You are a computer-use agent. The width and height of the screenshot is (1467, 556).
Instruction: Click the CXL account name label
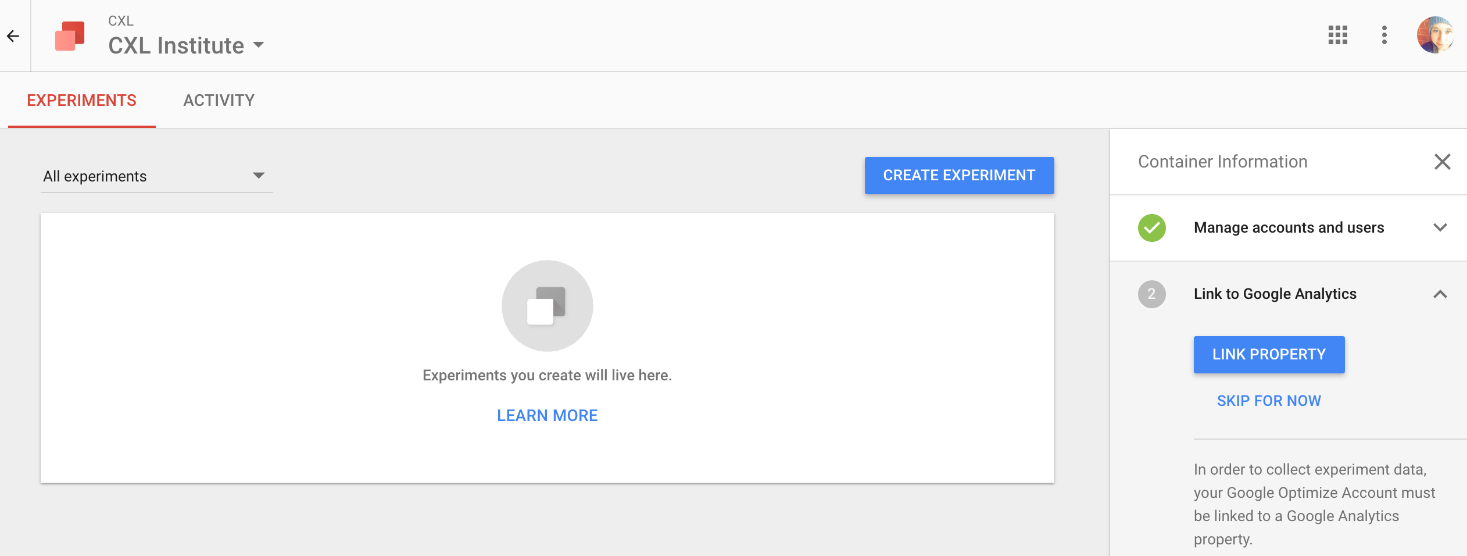121,21
